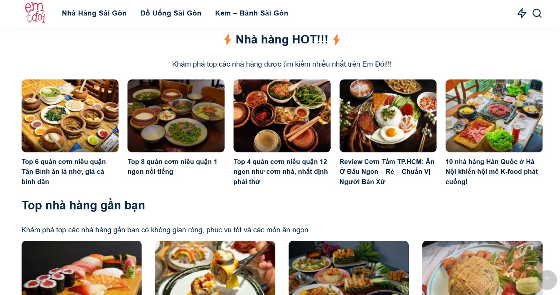Screen dimensions: 560x295
Task: Open Đồ Uống Sài Gòn menu
Action: coord(171,13)
